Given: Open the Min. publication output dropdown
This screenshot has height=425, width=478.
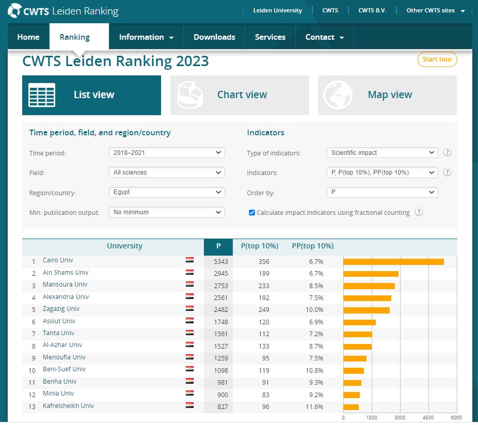Looking at the screenshot, I should (x=167, y=212).
